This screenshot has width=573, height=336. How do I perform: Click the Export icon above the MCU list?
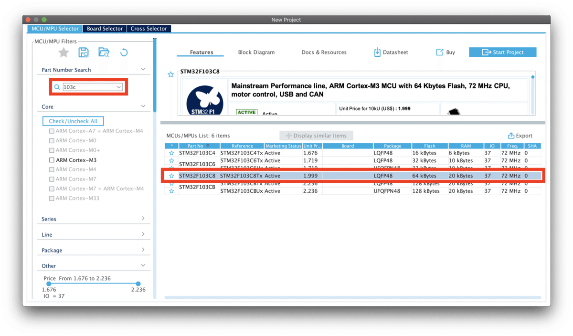point(511,136)
